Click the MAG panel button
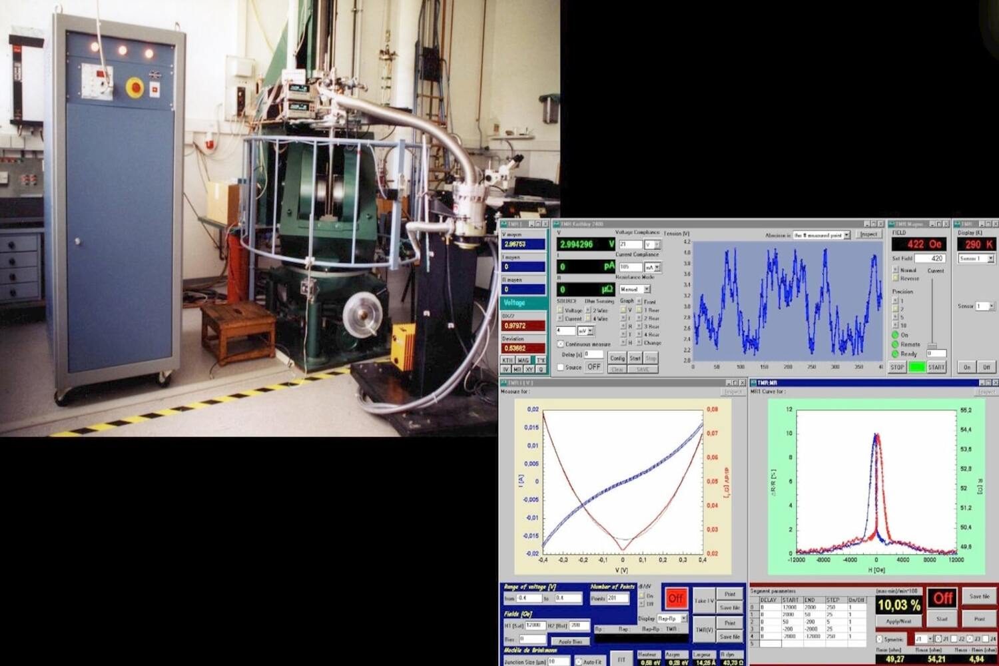 click(x=523, y=360)
